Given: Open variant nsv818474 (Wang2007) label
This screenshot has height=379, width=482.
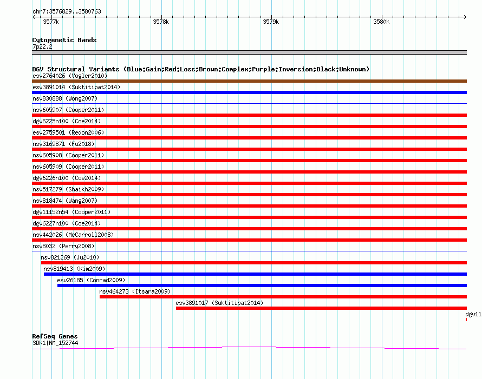Looking at the screenshot, I should point(65,201).
